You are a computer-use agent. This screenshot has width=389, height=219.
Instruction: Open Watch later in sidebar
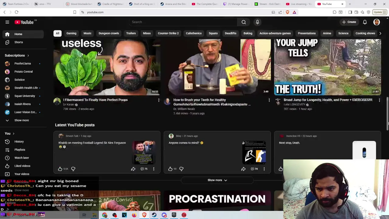[x=22, y=158]
